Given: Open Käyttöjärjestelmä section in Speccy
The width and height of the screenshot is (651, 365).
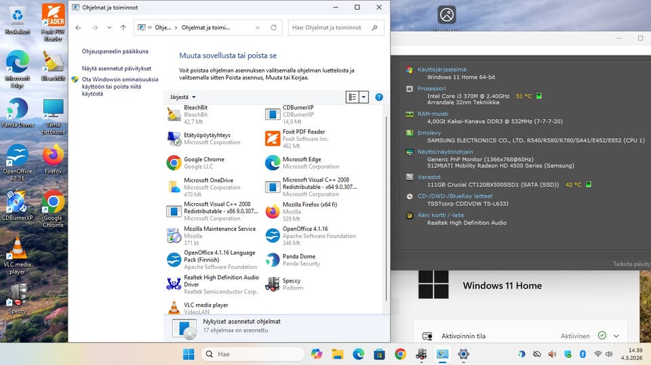Looking at the screenshot, I should 441,70.
